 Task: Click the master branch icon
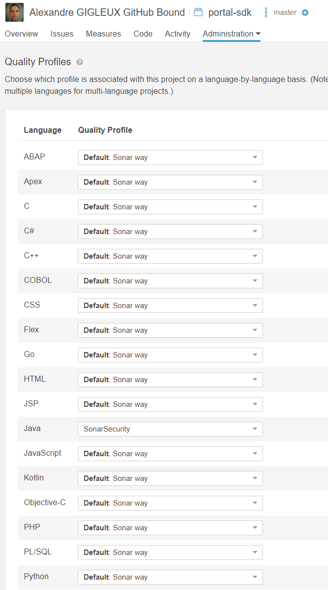(266, 12)
